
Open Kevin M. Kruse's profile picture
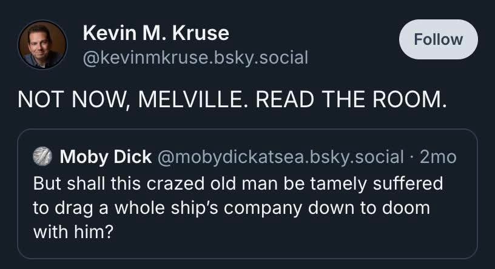pos(42,45)
